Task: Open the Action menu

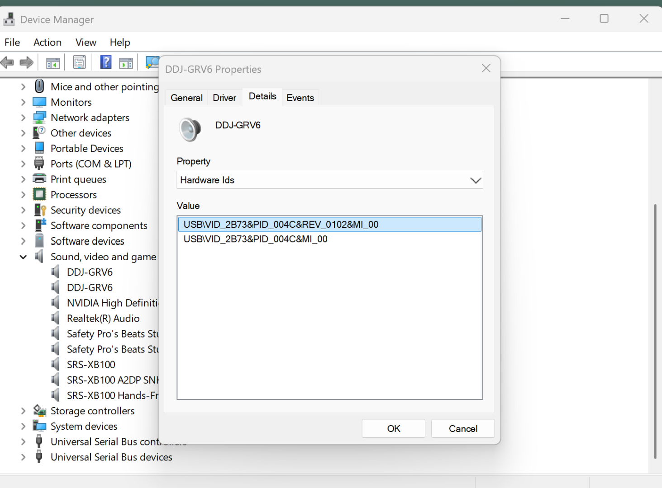Action: point(48,42)
